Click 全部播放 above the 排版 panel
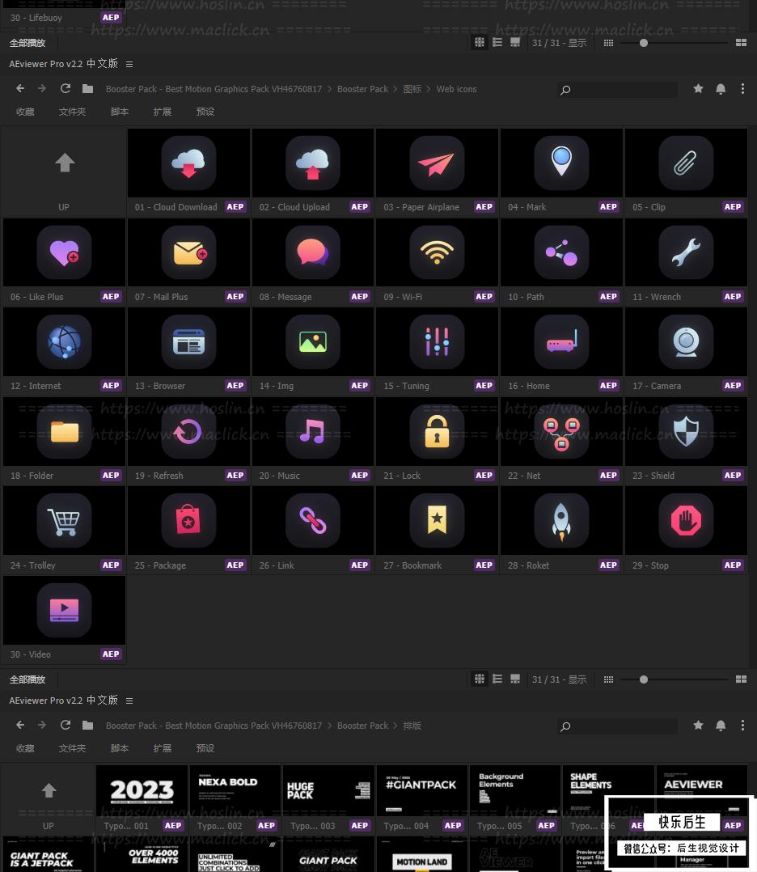757x872 pixels. pos(27,679)
